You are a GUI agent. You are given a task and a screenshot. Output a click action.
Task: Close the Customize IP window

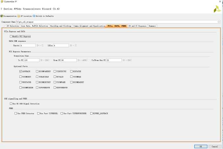[x=220, y=1]
